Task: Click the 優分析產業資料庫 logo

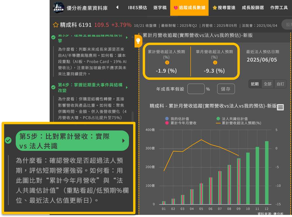Action: click(x=58, y=8)
